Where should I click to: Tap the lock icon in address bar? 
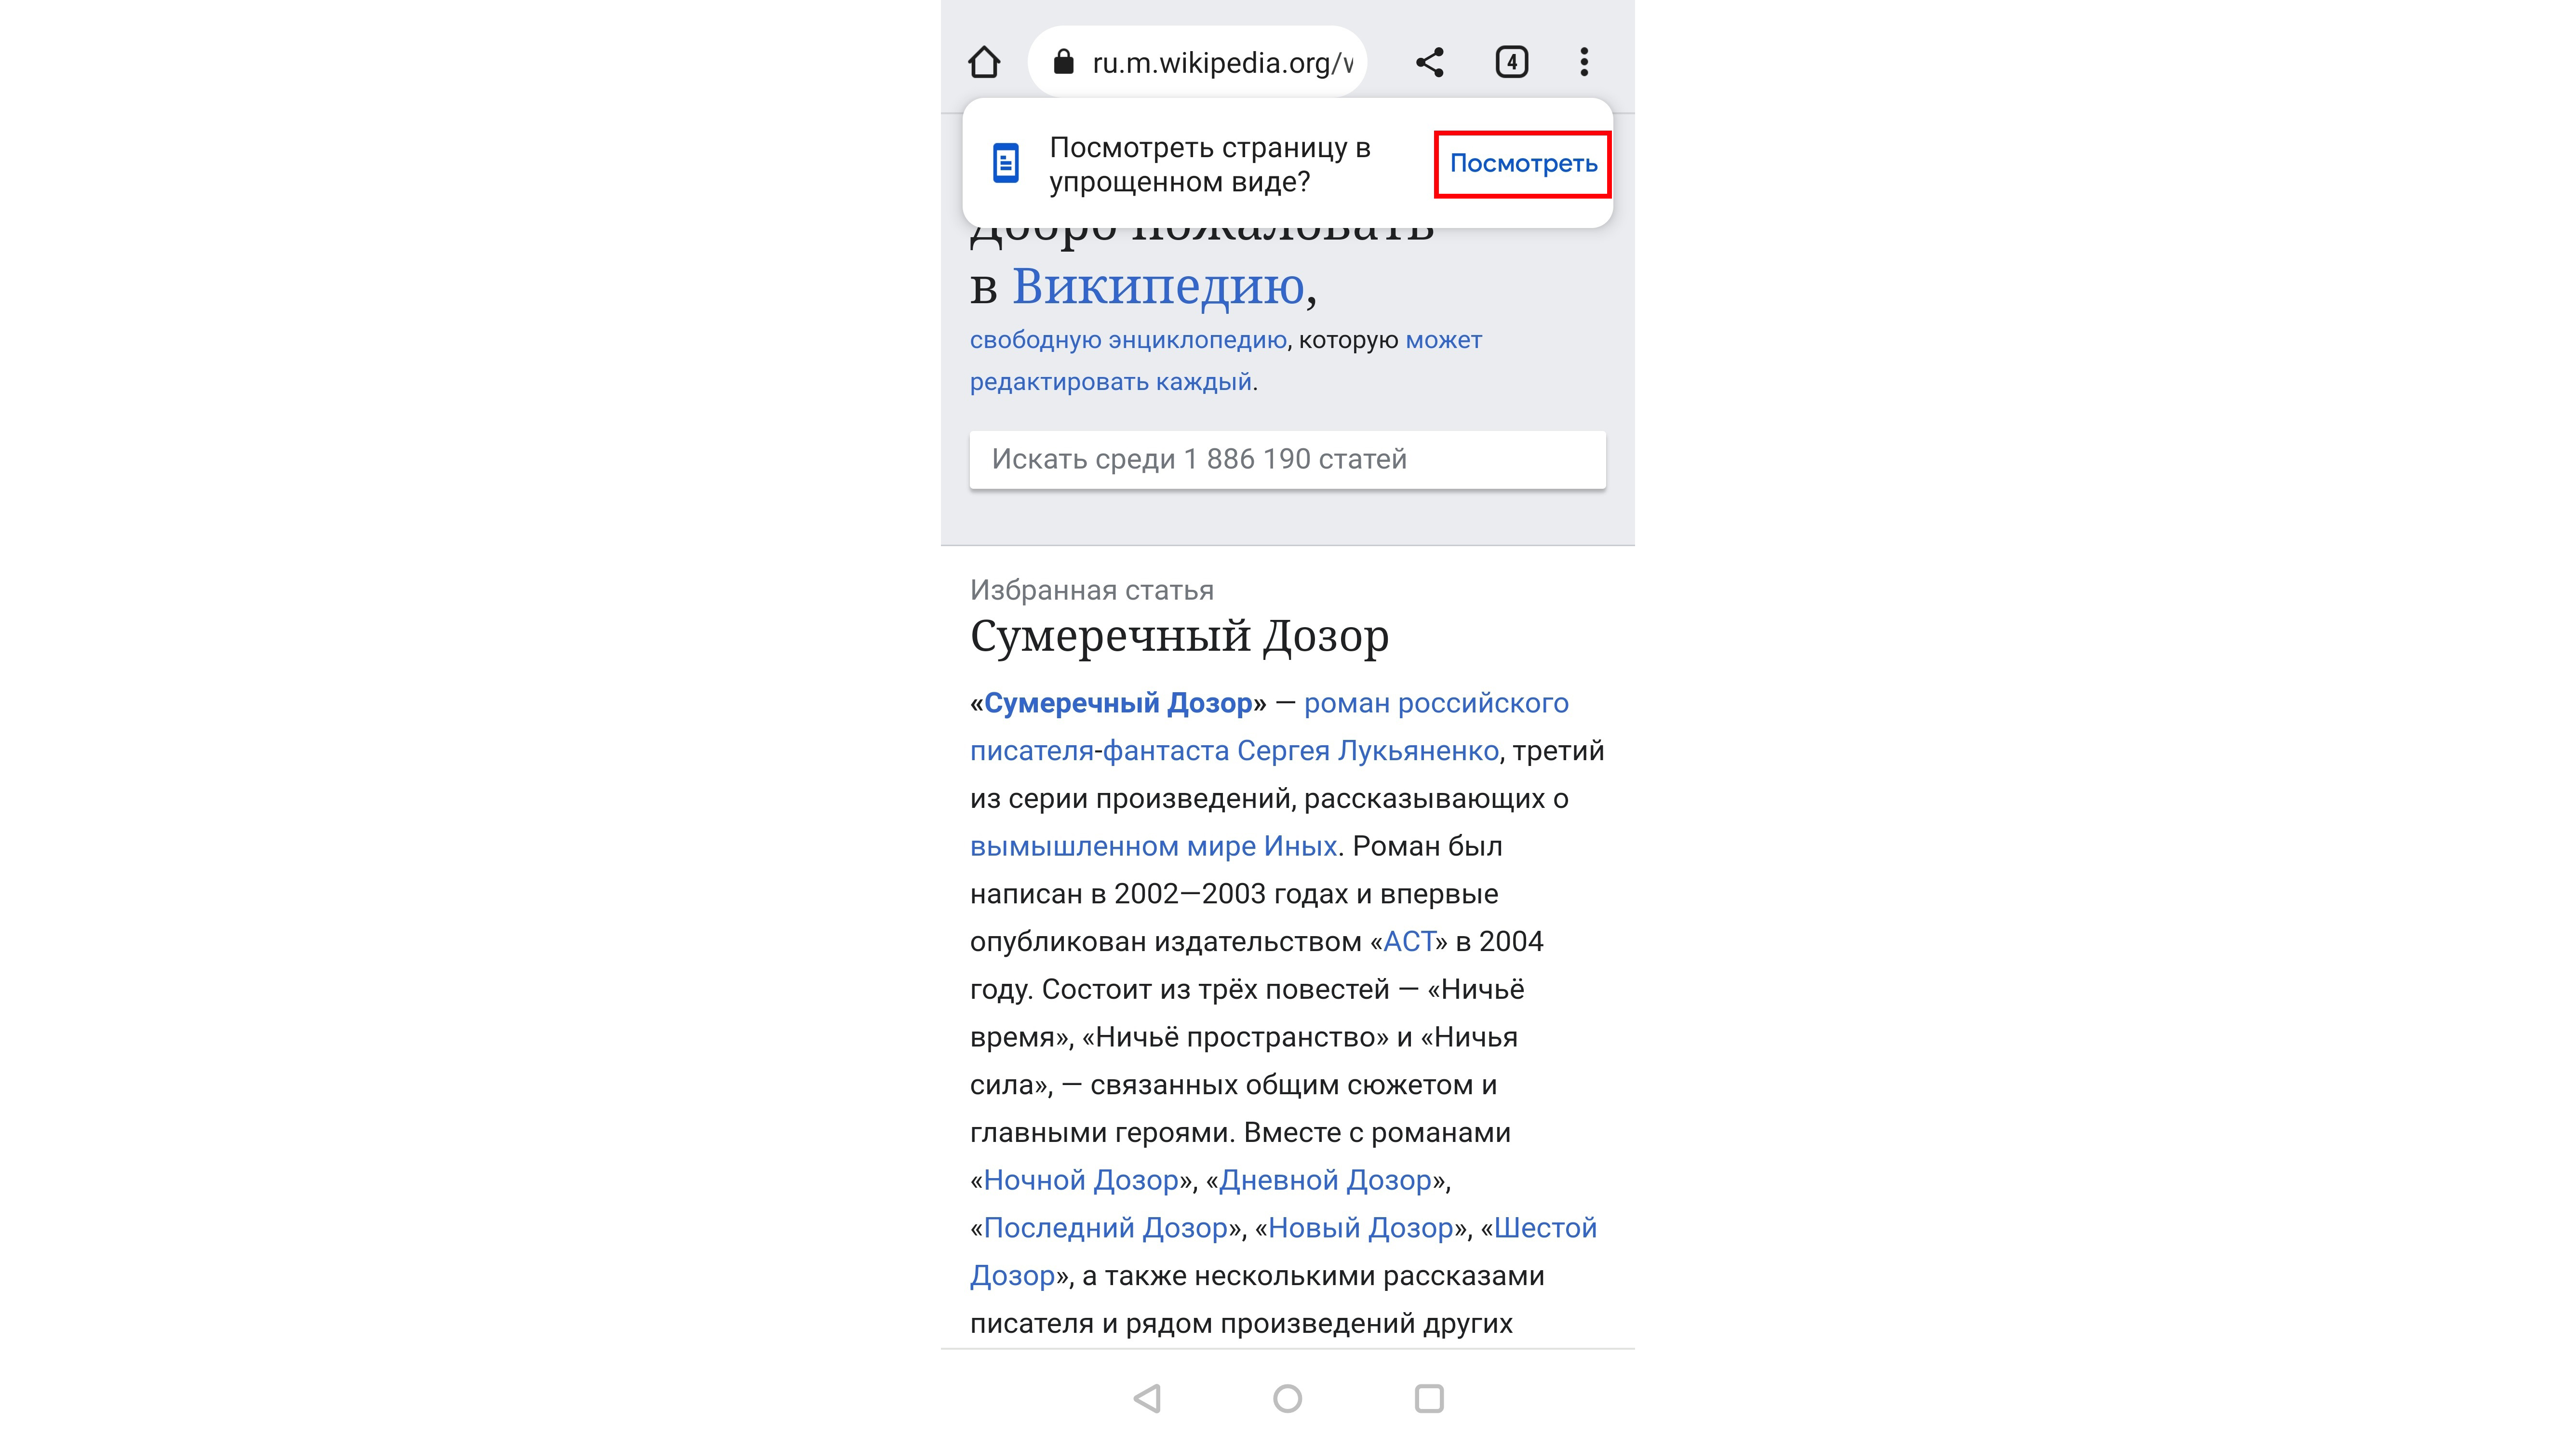coord(1063,62)
